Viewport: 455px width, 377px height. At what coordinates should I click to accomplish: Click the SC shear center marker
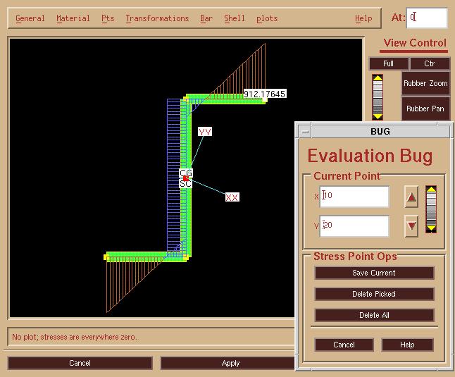pyautogui.click(x=185, y=184)
